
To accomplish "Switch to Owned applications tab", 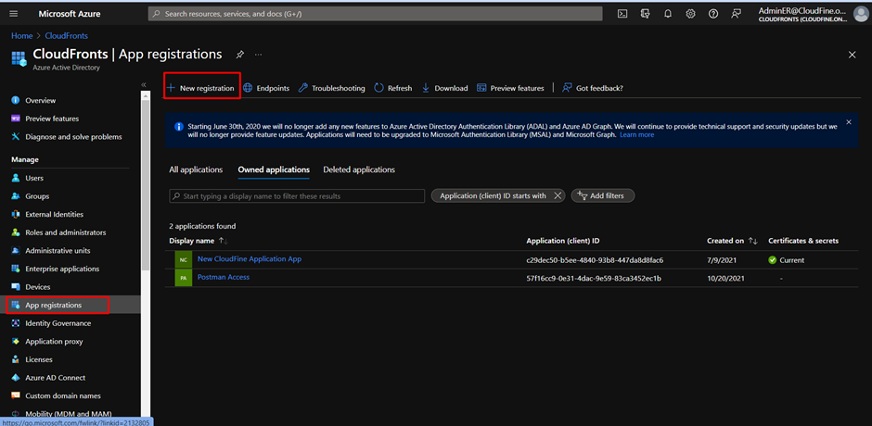I will pos(274,169).
